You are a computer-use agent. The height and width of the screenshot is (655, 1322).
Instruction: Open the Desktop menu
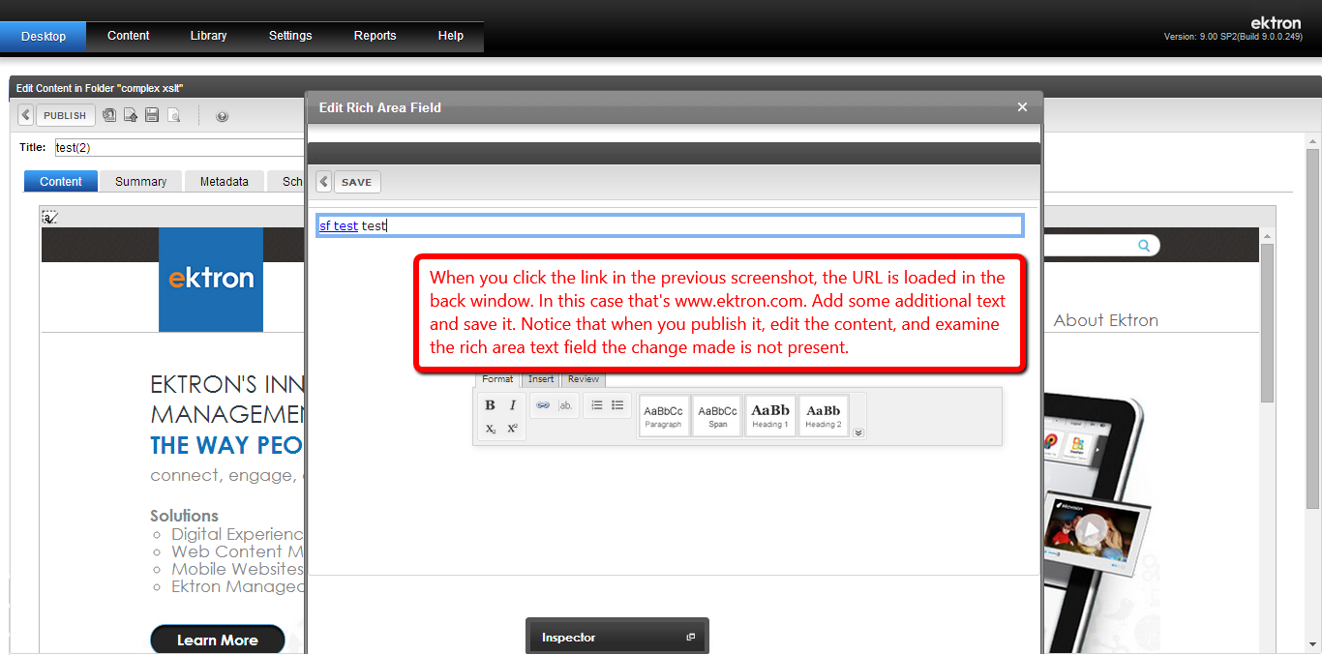[44, 36]
